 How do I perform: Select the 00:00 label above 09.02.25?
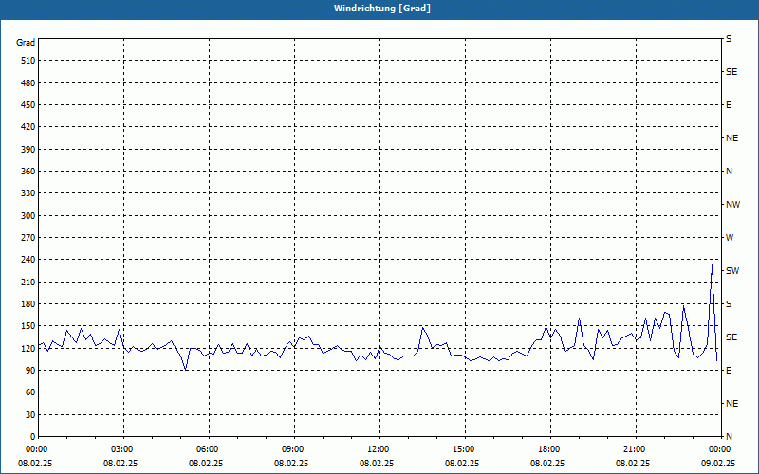720,449
